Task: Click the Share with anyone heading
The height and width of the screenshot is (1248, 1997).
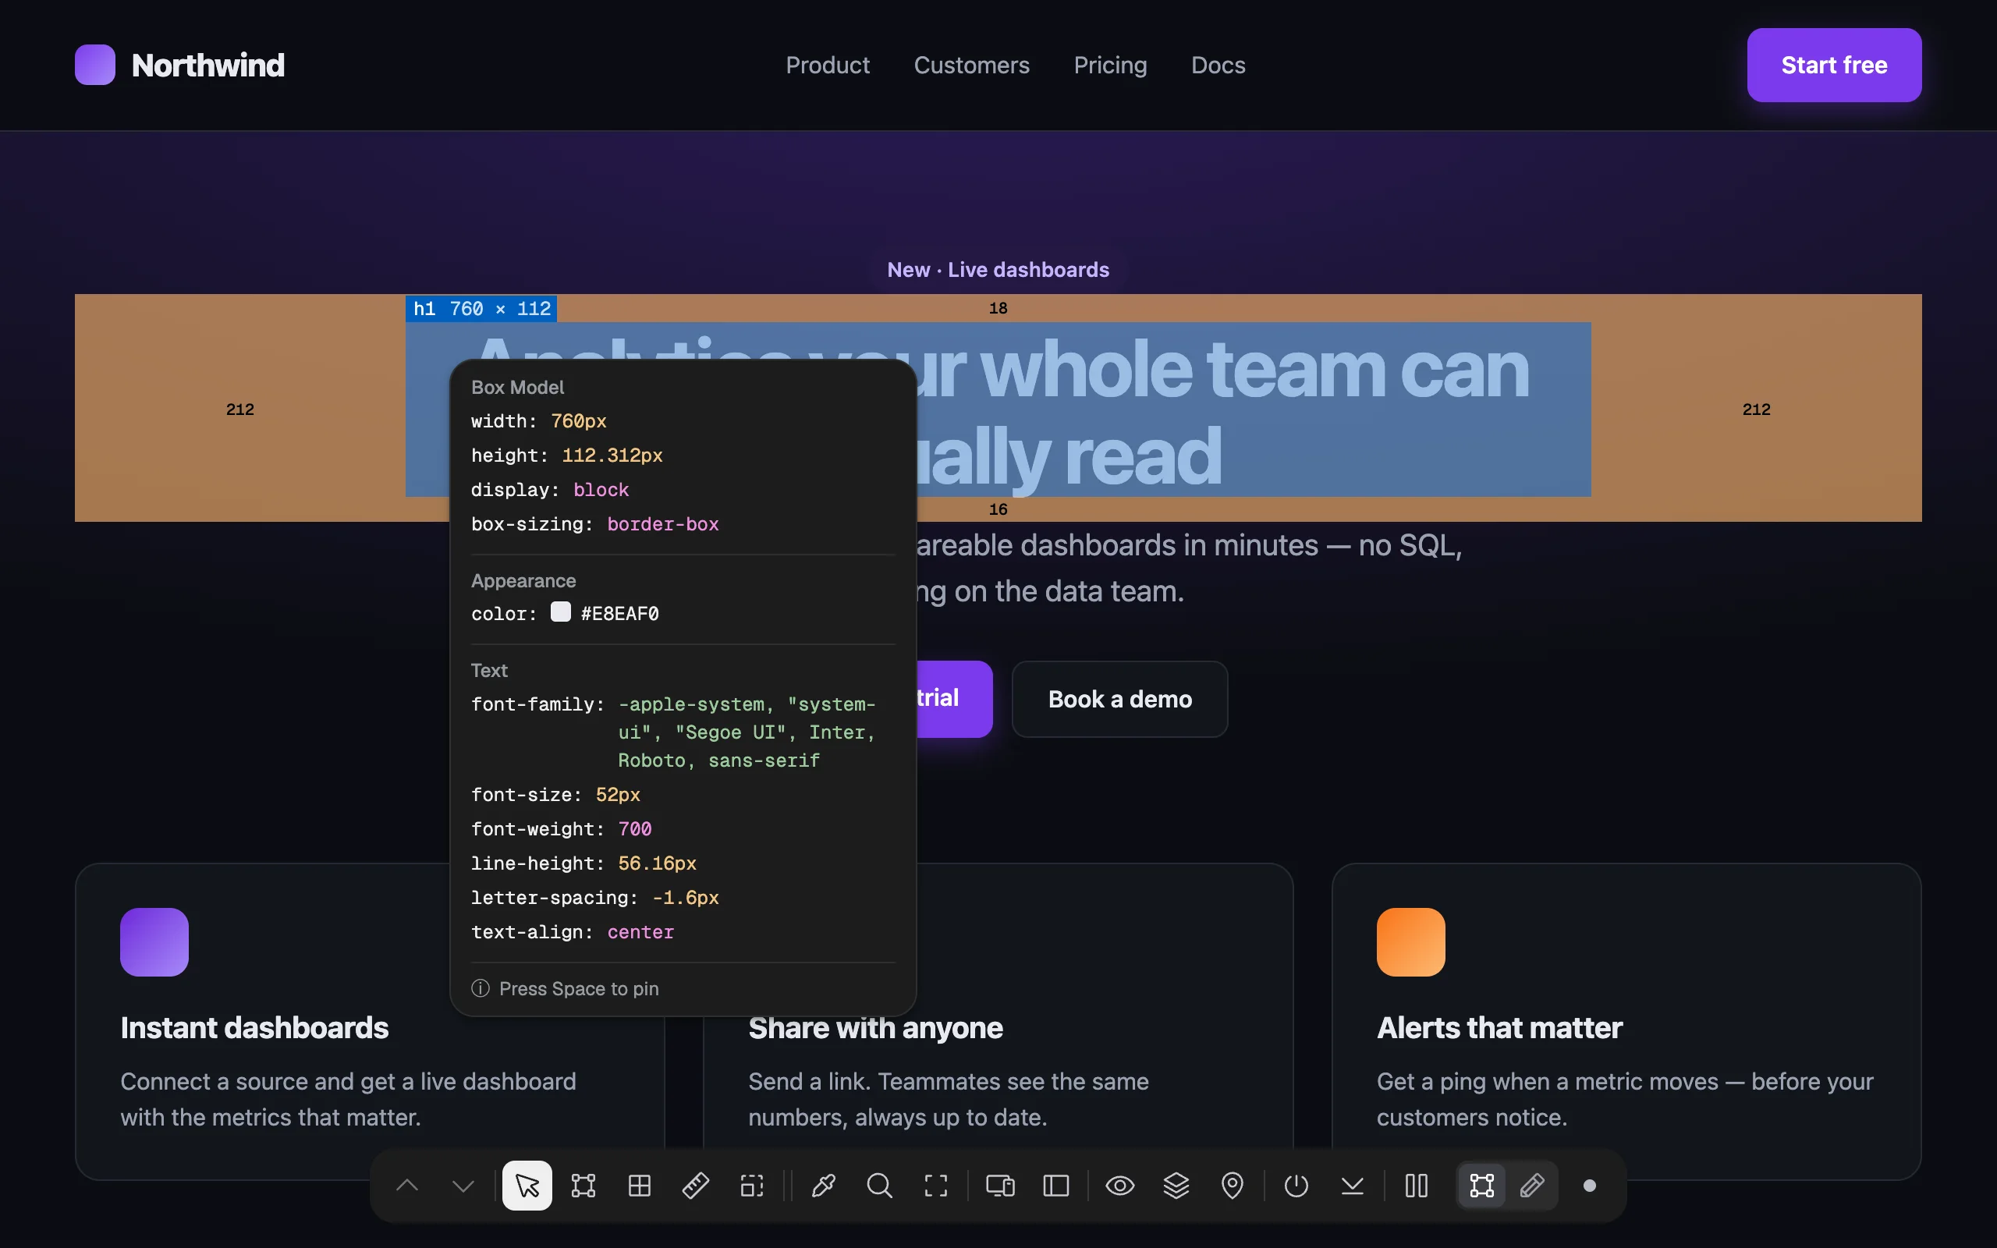Action: [x=875, y=1027]
